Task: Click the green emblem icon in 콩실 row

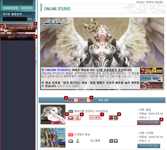Action: point(116,118)
